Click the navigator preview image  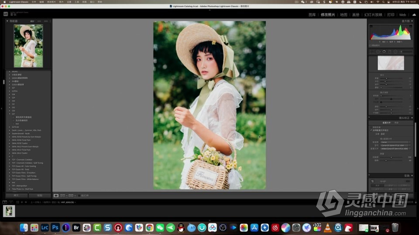pyautogui.click(x=28, y=46)
